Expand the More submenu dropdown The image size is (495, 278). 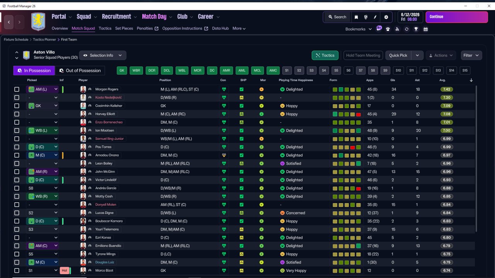(x=239, y=29)
